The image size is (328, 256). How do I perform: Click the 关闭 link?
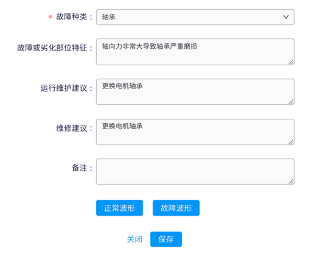pyautogui.click(x=134, y=239)
